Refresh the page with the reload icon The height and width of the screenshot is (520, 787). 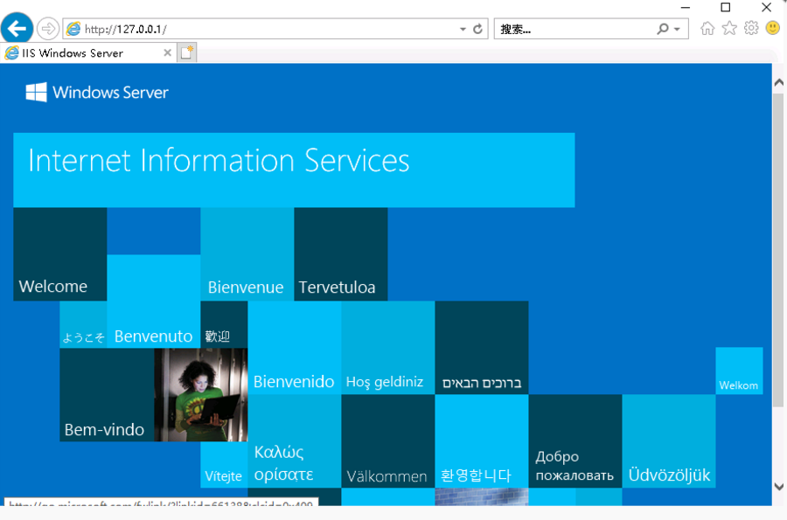point(477,29)
